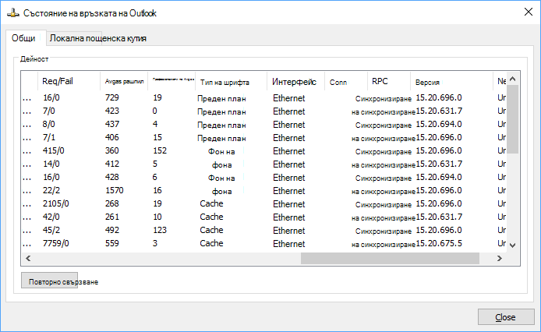Click the Cache cell in the 7759/0 row
The image size is (541, 332).
(x=211, y=243)
